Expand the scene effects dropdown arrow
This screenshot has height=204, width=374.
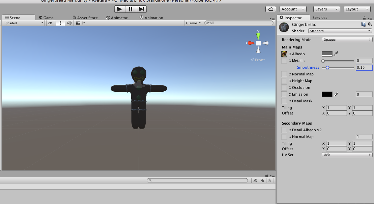[x=84, y=23]
